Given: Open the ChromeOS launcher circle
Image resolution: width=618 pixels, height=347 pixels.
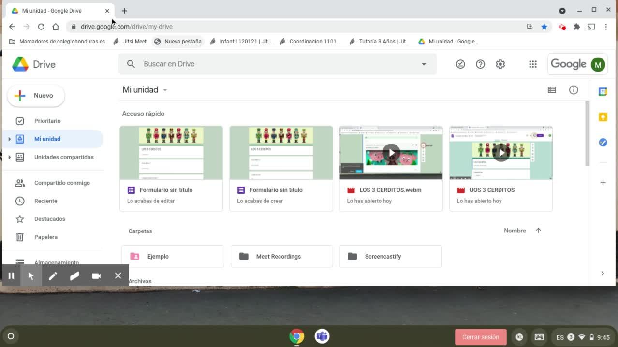Looking at the screenshot, I should (x=11, y=336).
